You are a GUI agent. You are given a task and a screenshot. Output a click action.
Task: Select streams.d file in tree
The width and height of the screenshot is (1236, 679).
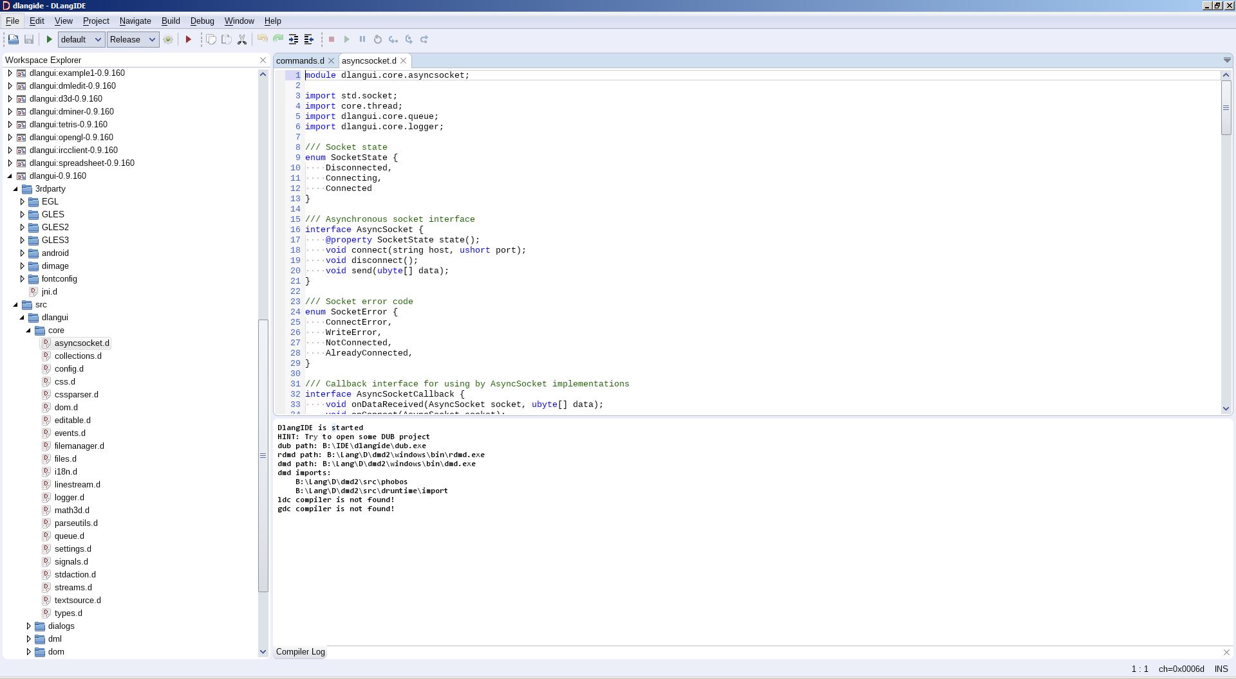pyautogui.click(x=73, y=587)
